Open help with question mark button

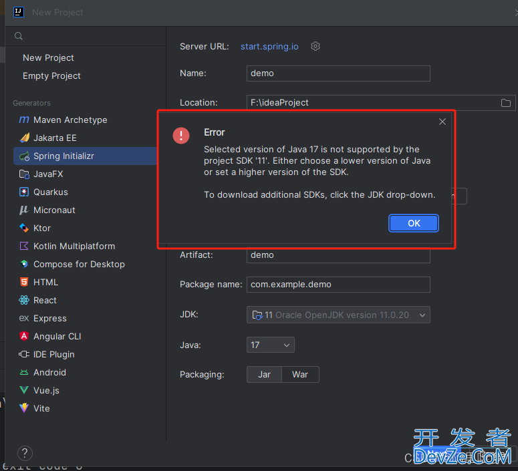25,453
